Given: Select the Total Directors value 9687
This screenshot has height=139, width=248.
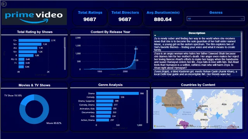Looking at the screenshot, I should point(125,19).
